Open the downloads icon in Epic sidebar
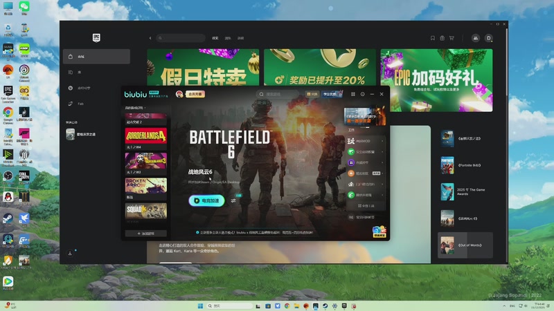This screenshot has width=554, height=311. [x=70, y=253]
